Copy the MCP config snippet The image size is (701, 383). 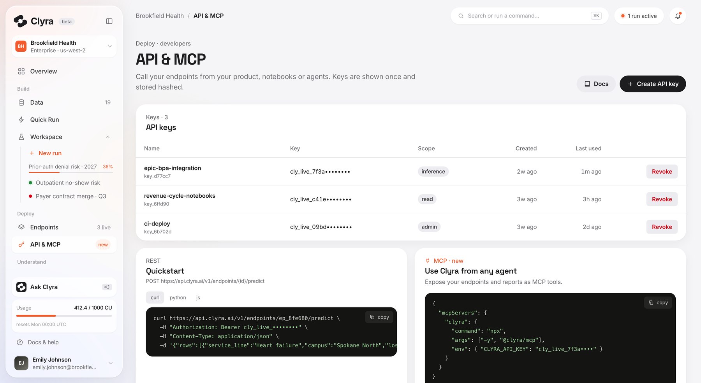point(658,302)
